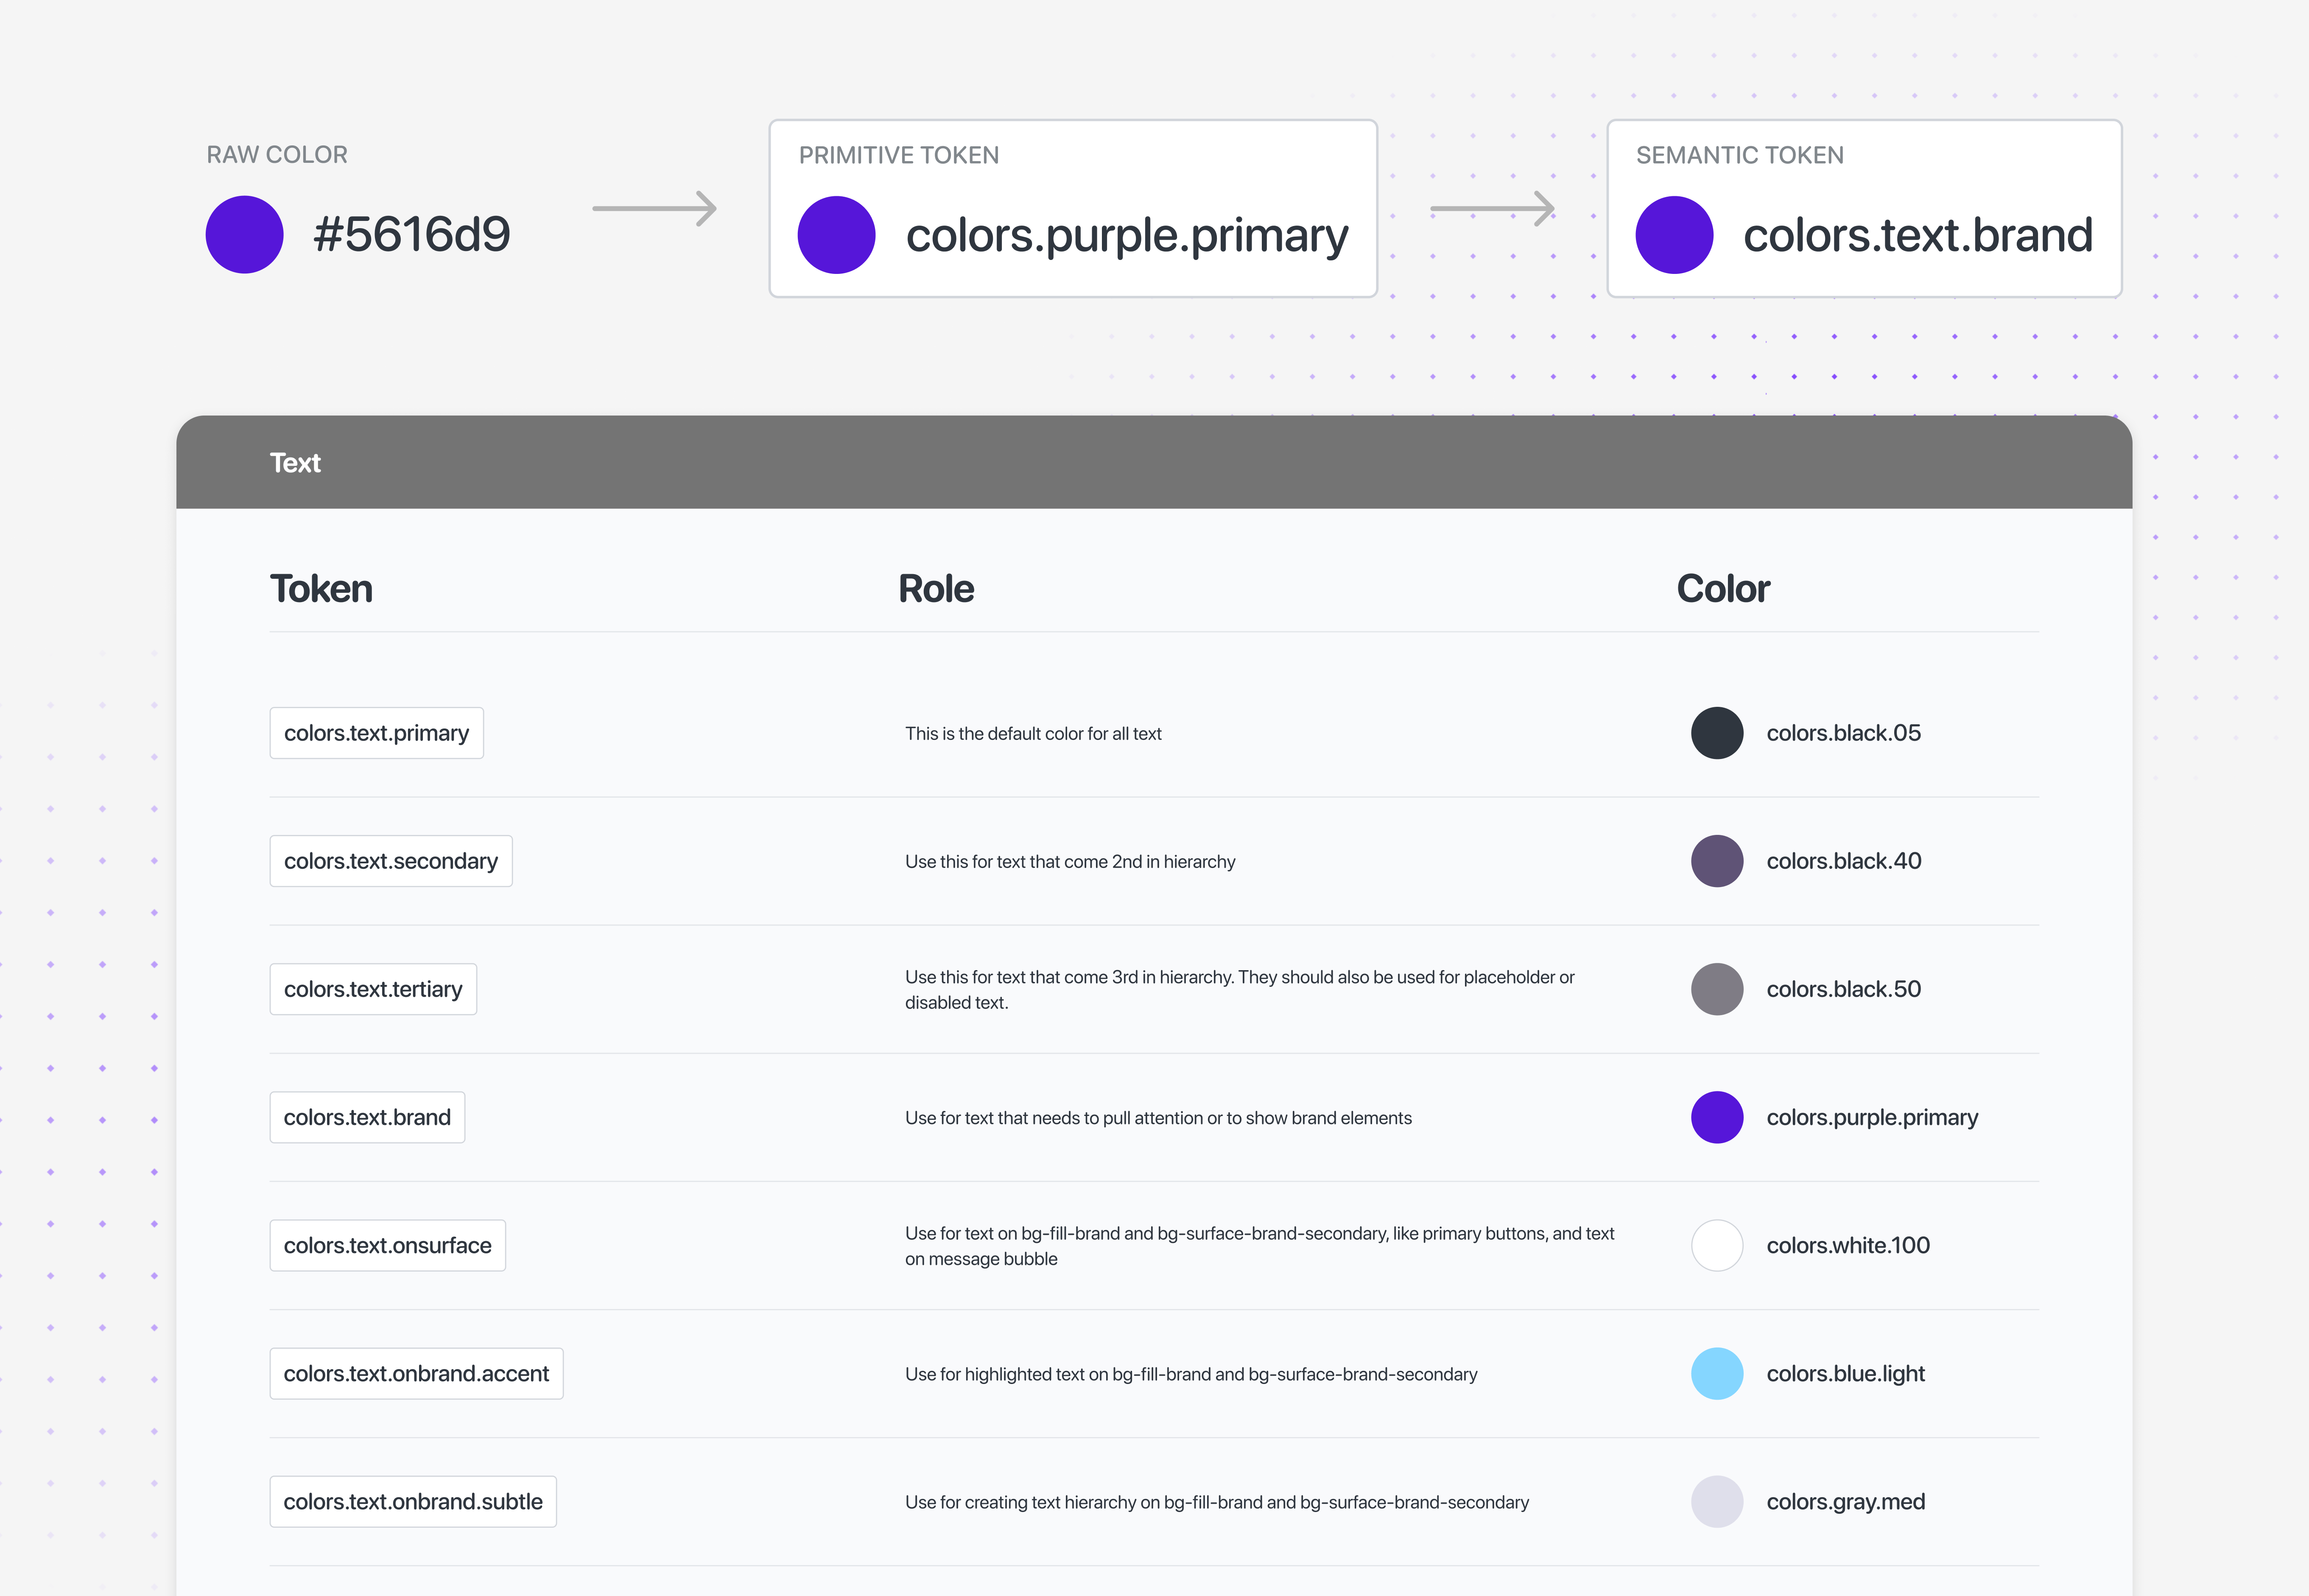Click the raw color #5616d9 purple swatch

[244, 234]
